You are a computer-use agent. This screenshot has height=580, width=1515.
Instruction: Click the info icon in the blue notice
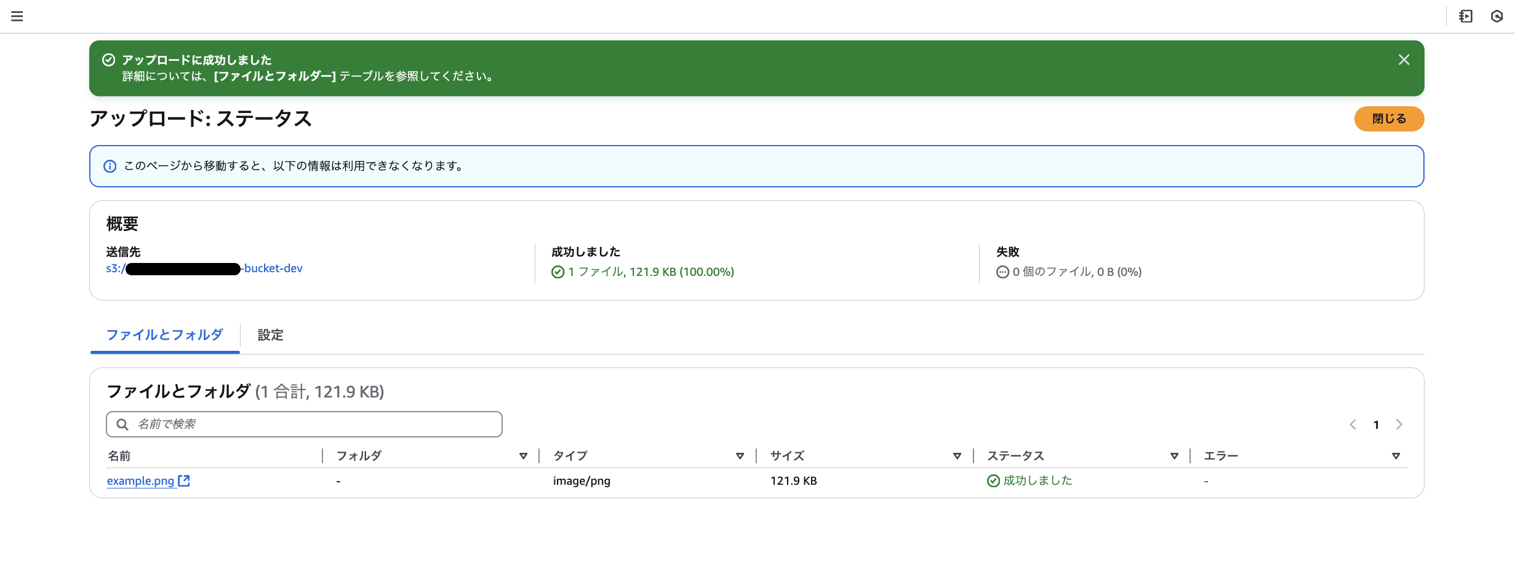point(110,166)
